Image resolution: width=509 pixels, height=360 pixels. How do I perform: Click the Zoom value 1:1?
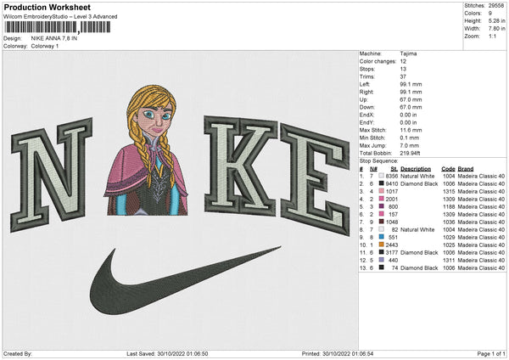(x=492, y=36)
